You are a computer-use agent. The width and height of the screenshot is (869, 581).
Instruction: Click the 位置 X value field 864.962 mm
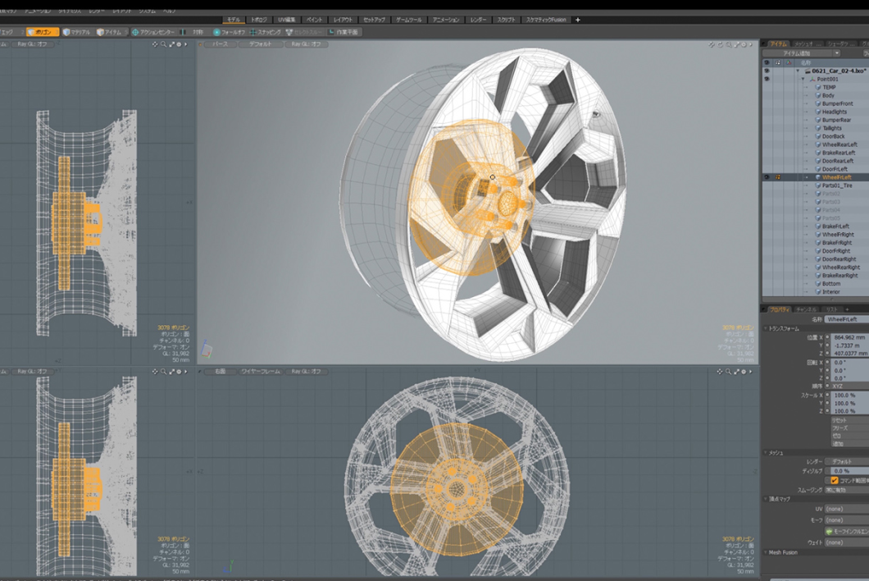(x=849, y=337)
